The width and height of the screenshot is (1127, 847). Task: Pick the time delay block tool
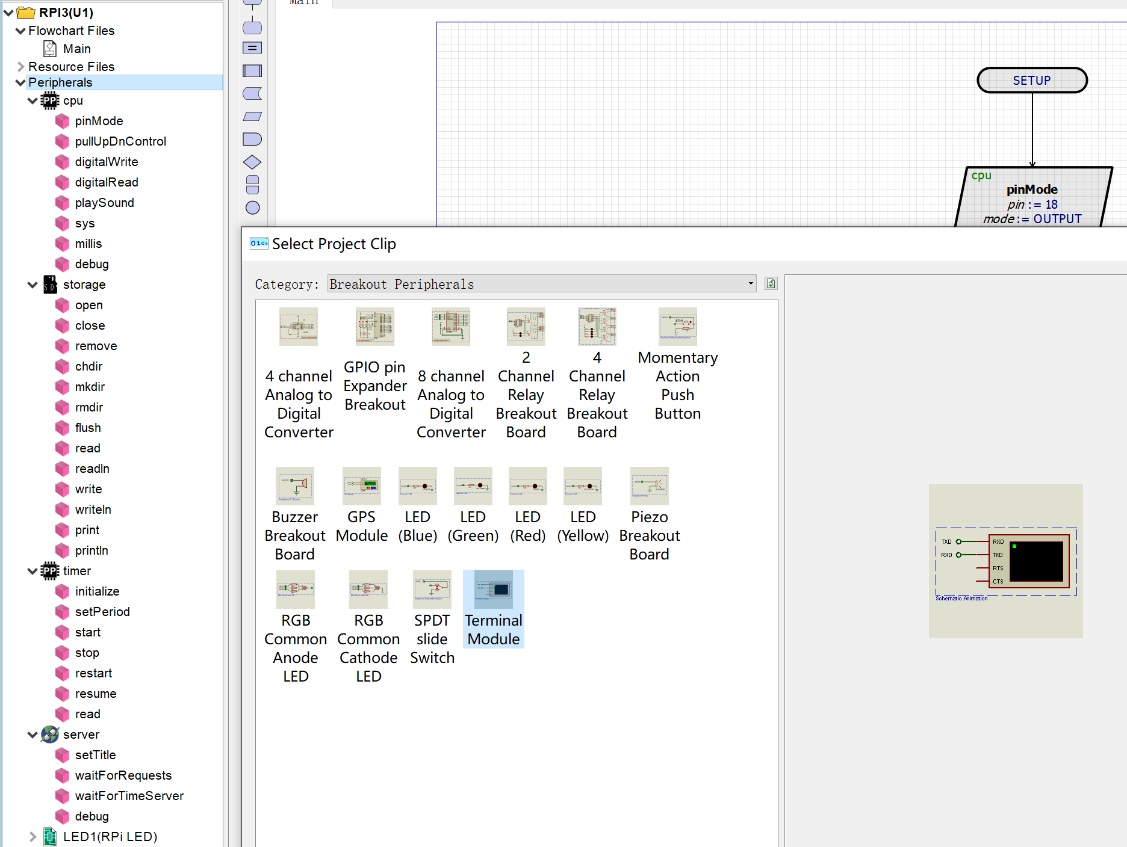click(252, 139)
